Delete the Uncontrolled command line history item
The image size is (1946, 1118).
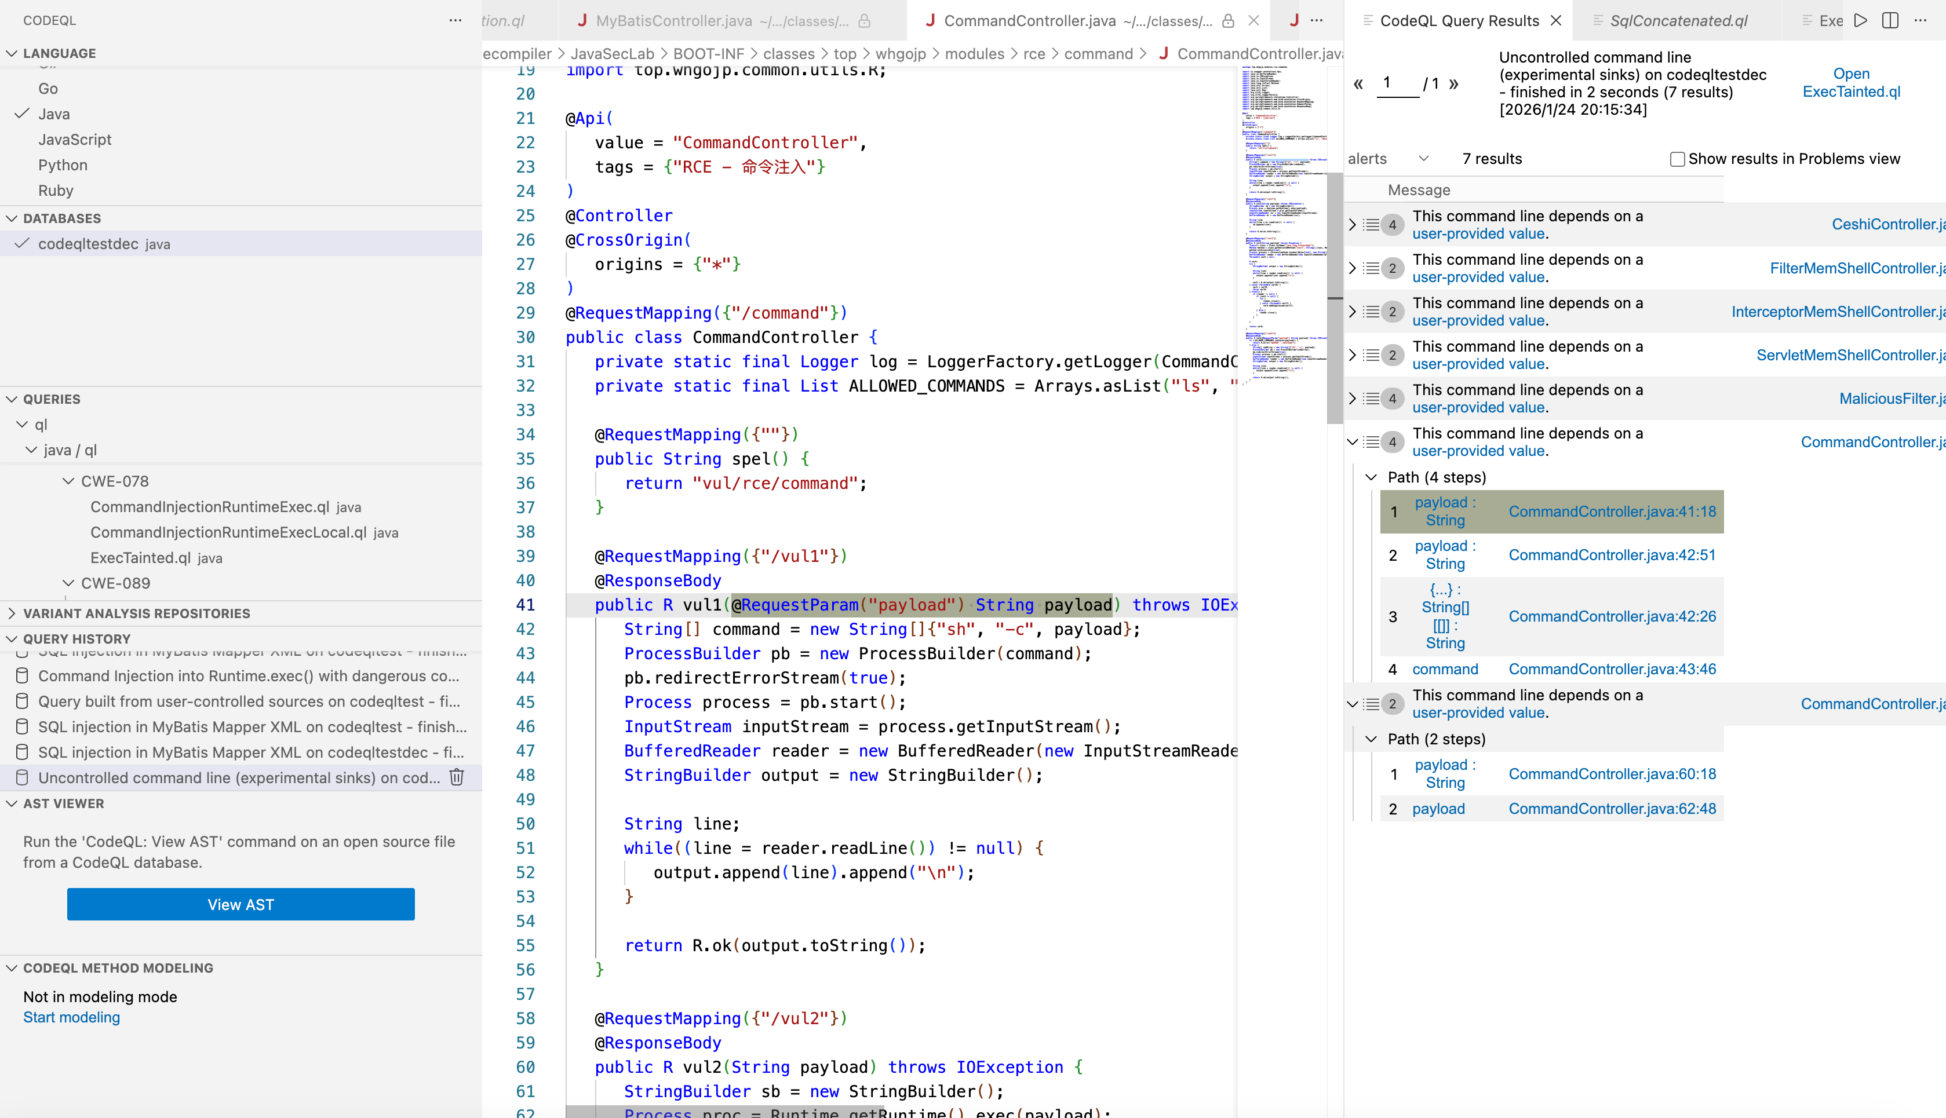click(x=456, y=777)
